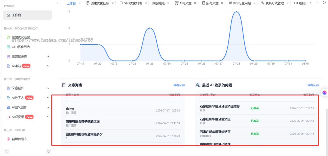Click the deepseek platform label
This screenshot has width=328, height=156.
click(206, 136)
